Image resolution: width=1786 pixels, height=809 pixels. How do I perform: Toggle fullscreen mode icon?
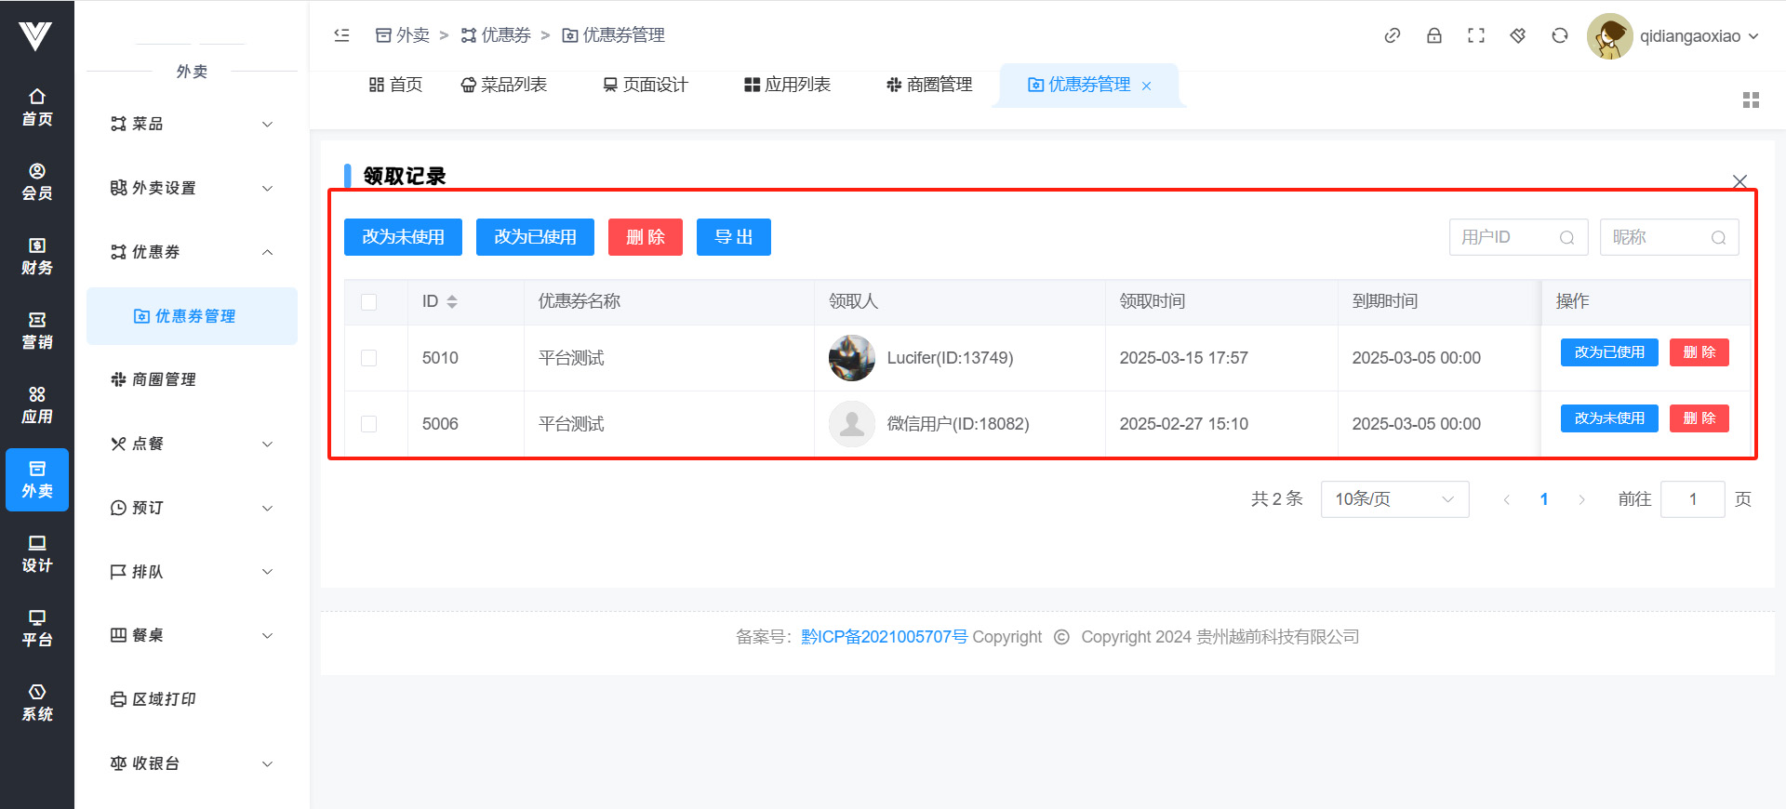1475,35
